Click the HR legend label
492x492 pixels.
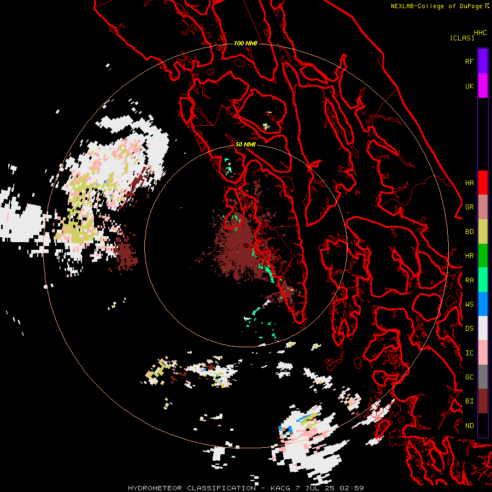[469, 256]
